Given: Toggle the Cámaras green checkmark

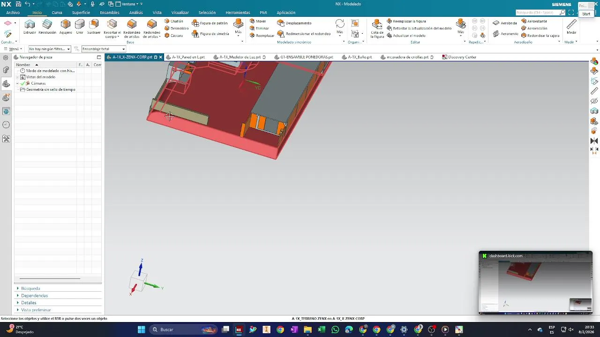Looking at the screenshot, I should tap(22, 83).
